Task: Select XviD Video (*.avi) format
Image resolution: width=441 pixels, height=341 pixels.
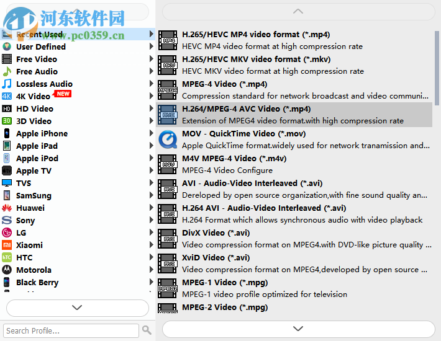Action: (x=294, y=263)
